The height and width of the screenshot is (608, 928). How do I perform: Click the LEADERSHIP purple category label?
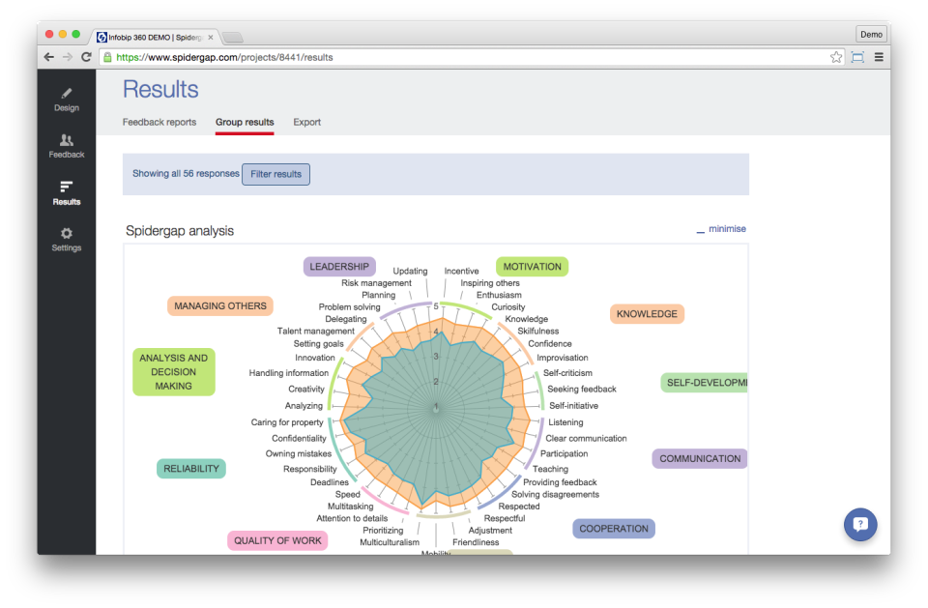pos(339,267)
